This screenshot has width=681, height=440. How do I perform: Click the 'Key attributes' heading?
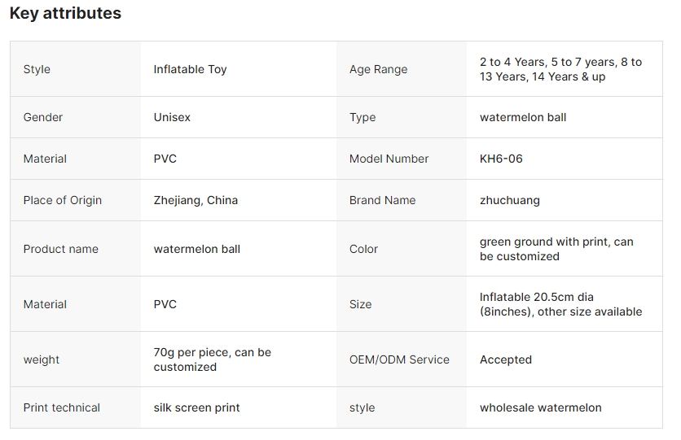point(65,14)
